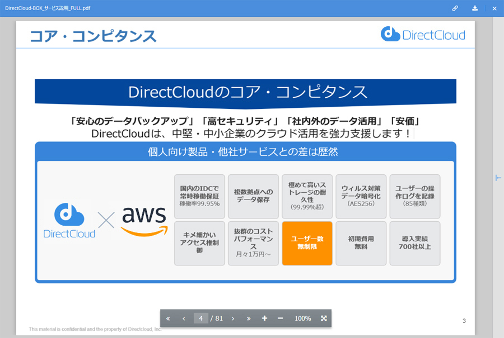Click the 抜群のコストパフォーマンス tile

(x=253, y=243)
